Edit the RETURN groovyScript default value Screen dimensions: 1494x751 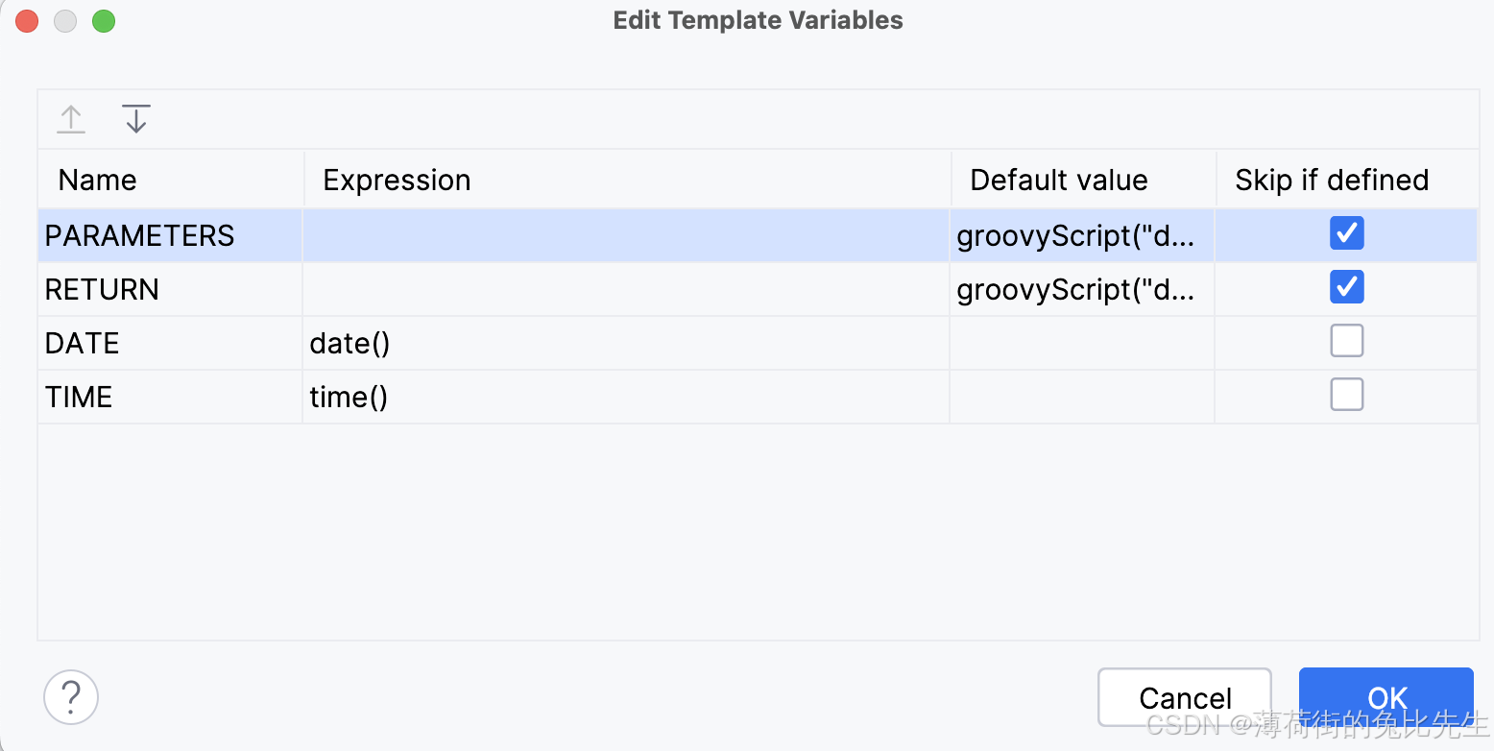1075,290
